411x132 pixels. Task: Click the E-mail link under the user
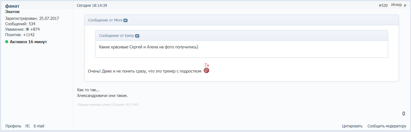pos(39,126)
